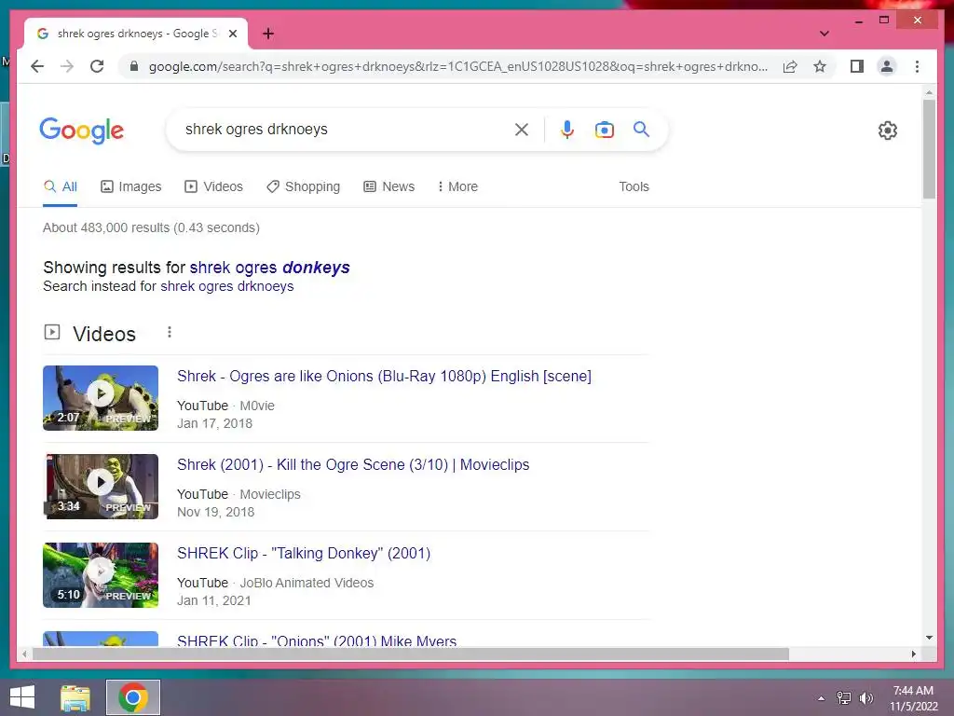Click the address bar URL
This screenshot has height=716, width=954.
pyautogui.click(x=457, y=66)
